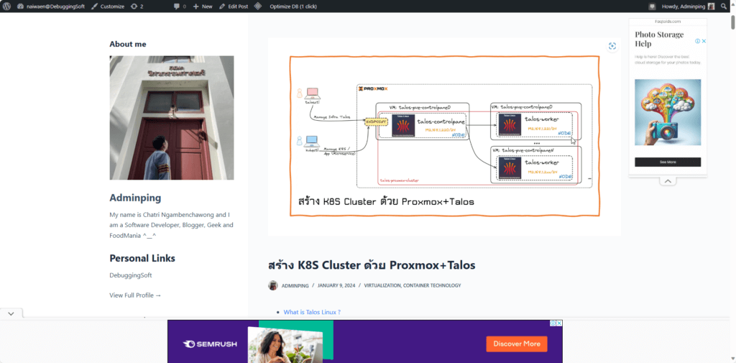Click the image search lens icon
This screenshot has width=736, height=363.
pos(612,45)
